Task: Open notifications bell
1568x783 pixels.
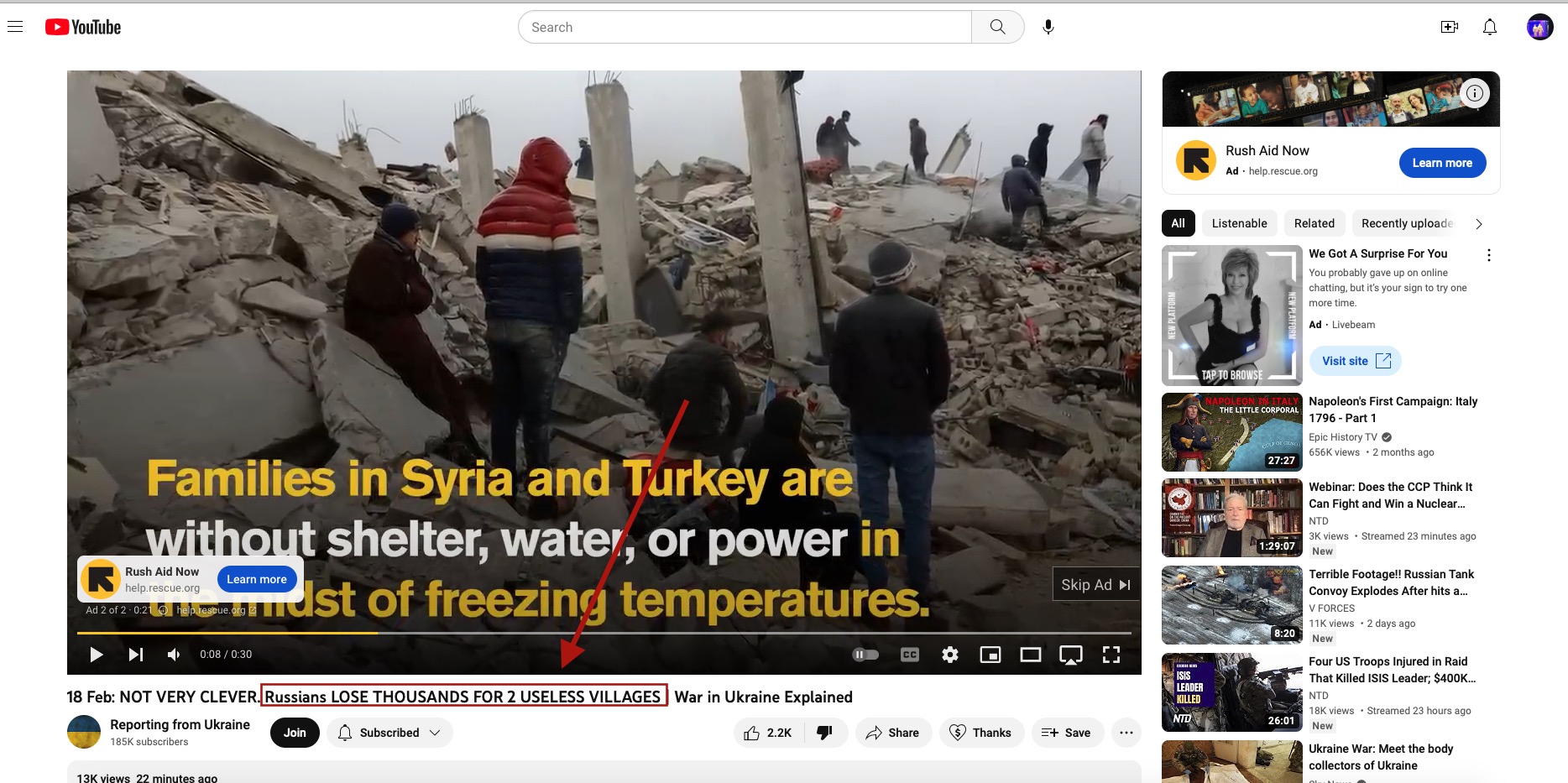Action: click(x=1490, y=27)
